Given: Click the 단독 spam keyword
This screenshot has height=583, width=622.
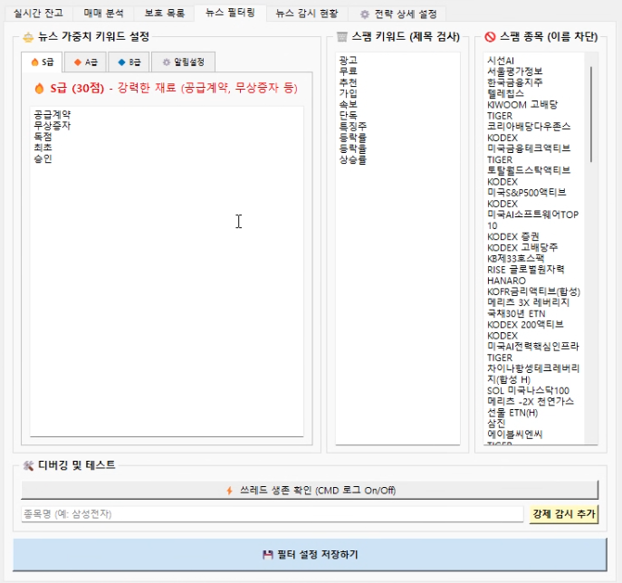Looking at the screenshot, I should (349, 115).
